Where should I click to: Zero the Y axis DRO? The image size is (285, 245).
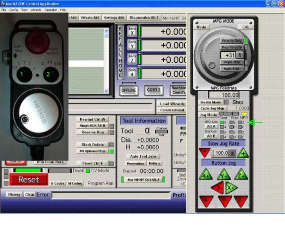(132, 45)
